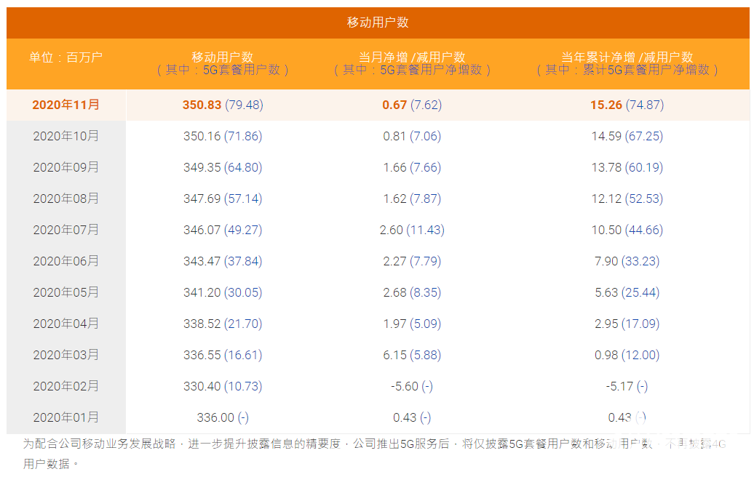Click the 2020年10月 row label
This screenshot has width=754, height=485.
point(66,136)
